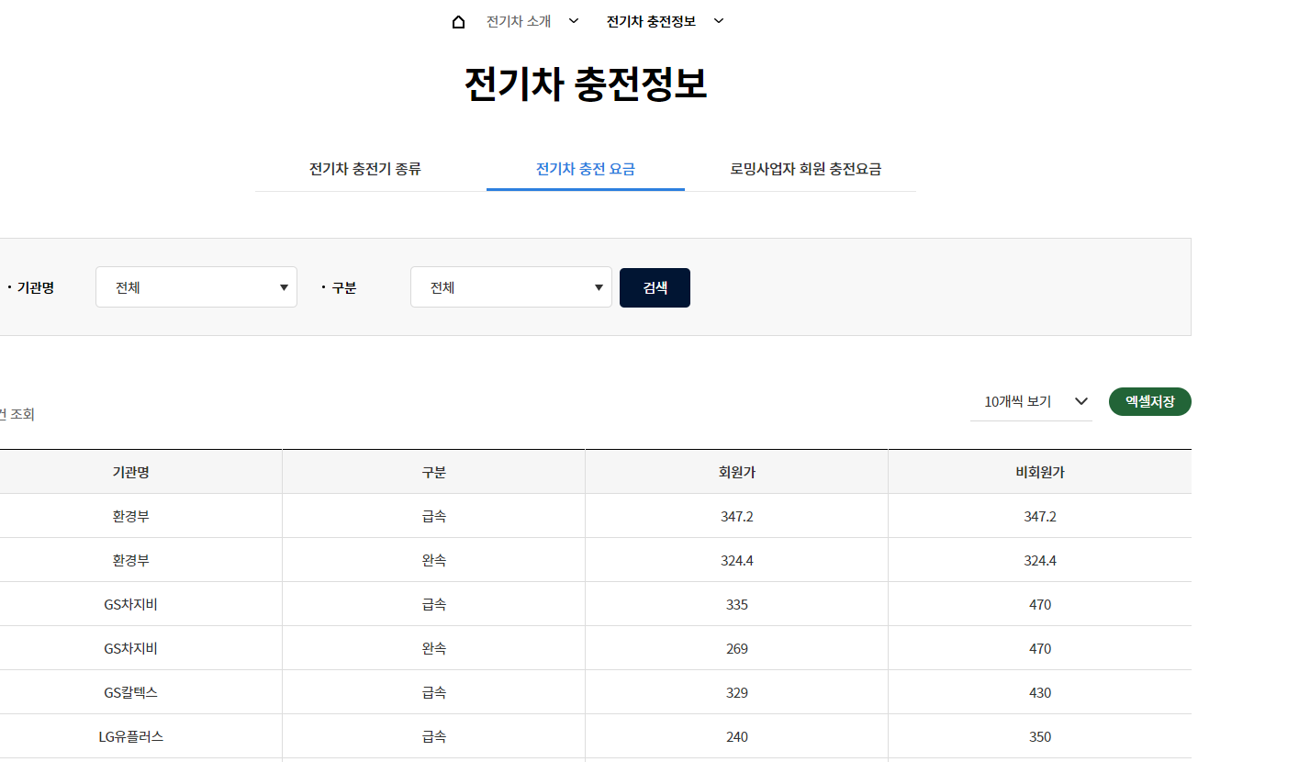Open the 전기차 충전정보 breadcrumb menu
The image size is (1310, 762).
(x=651, y=21)
